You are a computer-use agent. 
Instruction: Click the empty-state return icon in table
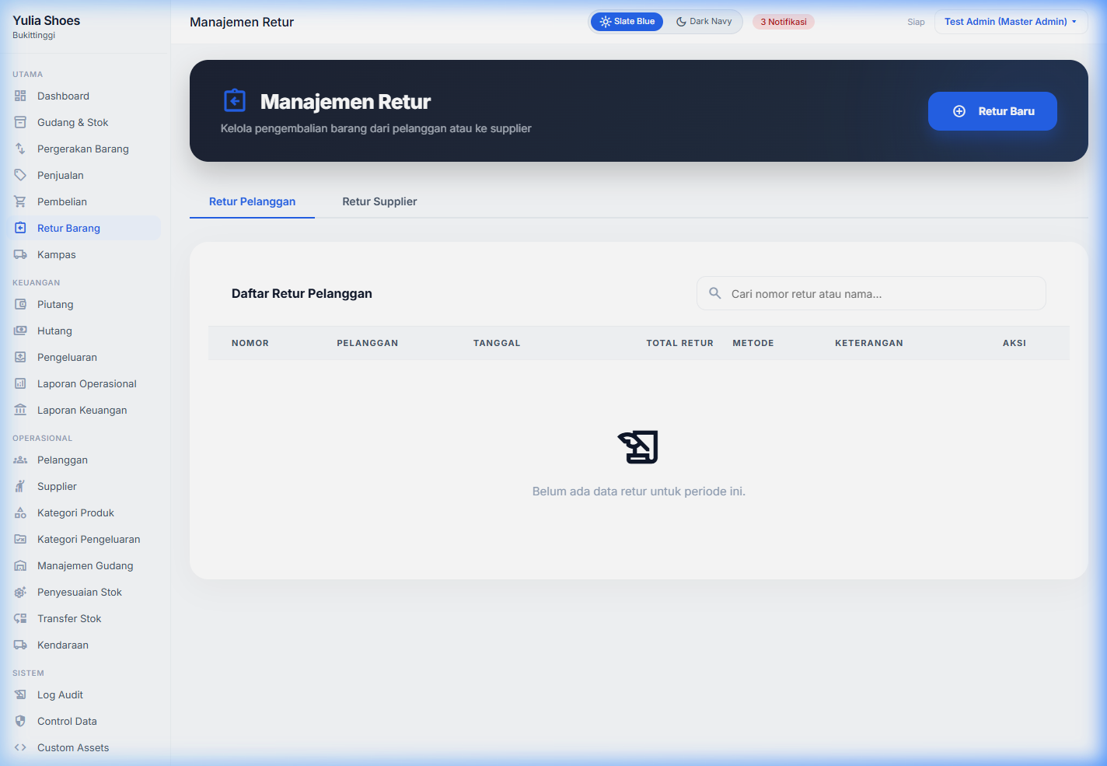[638, 447]
